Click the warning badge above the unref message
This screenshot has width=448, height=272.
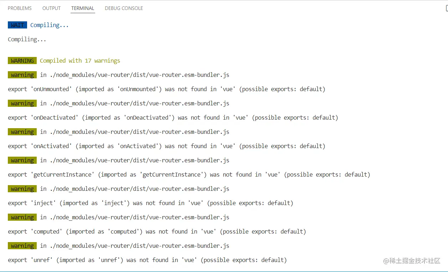coord(22,246)
